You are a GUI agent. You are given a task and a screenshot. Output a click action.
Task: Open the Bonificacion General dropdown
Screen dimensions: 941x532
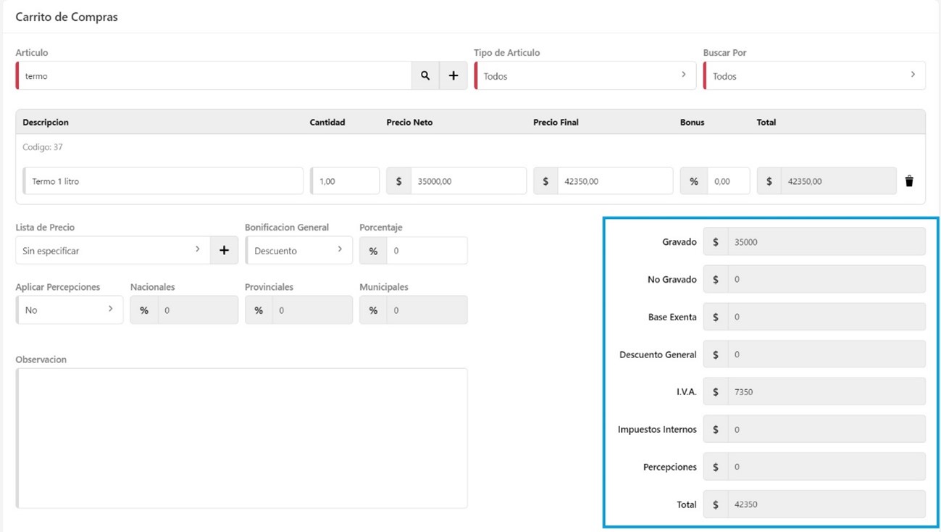[298, 250]
